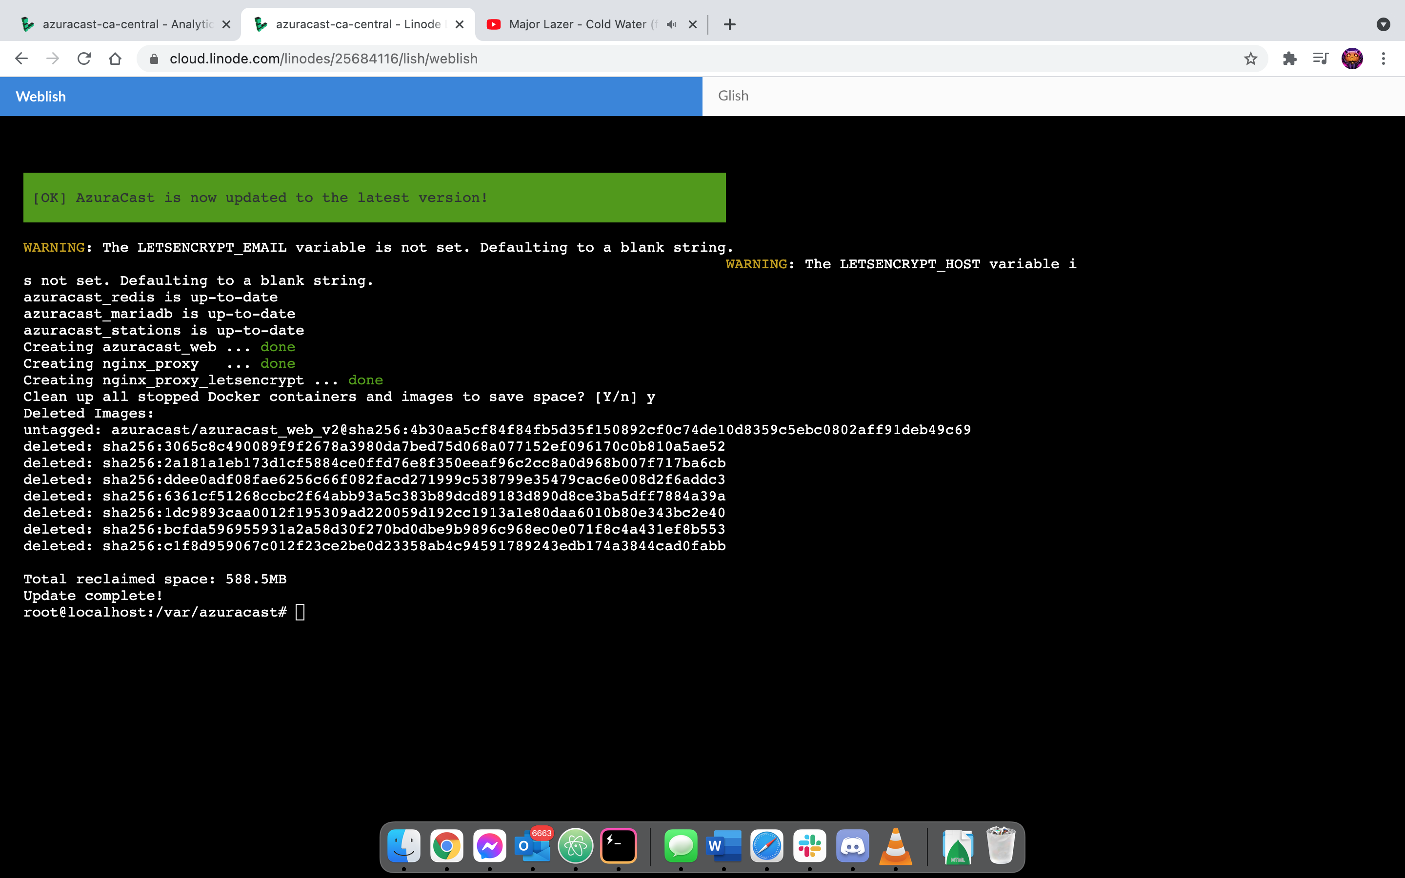Open Discord from the dock
Image resolution: width=1405 pixels, height=878 pixels.
(852, 846)
